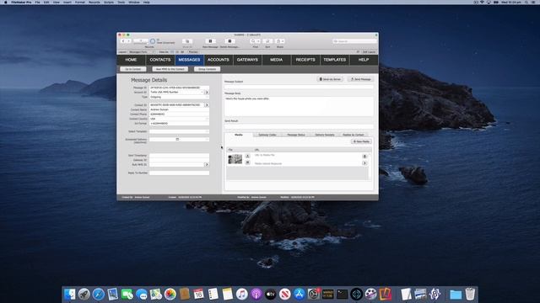Go to the HOME navigation tab
The width and height of the screenshot is (540, 303).
tap(131, 60)
